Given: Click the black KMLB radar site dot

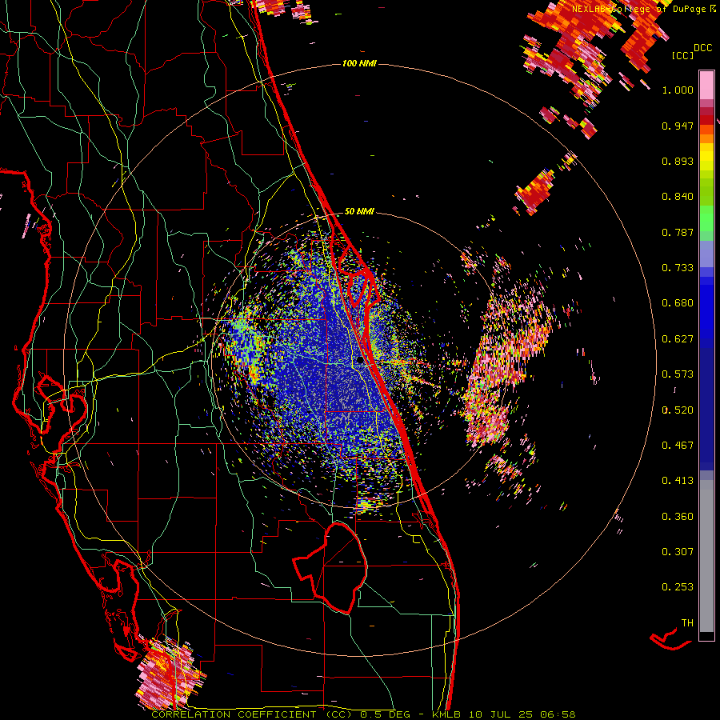Looking at the screenshot, I should tap(361, 361).
